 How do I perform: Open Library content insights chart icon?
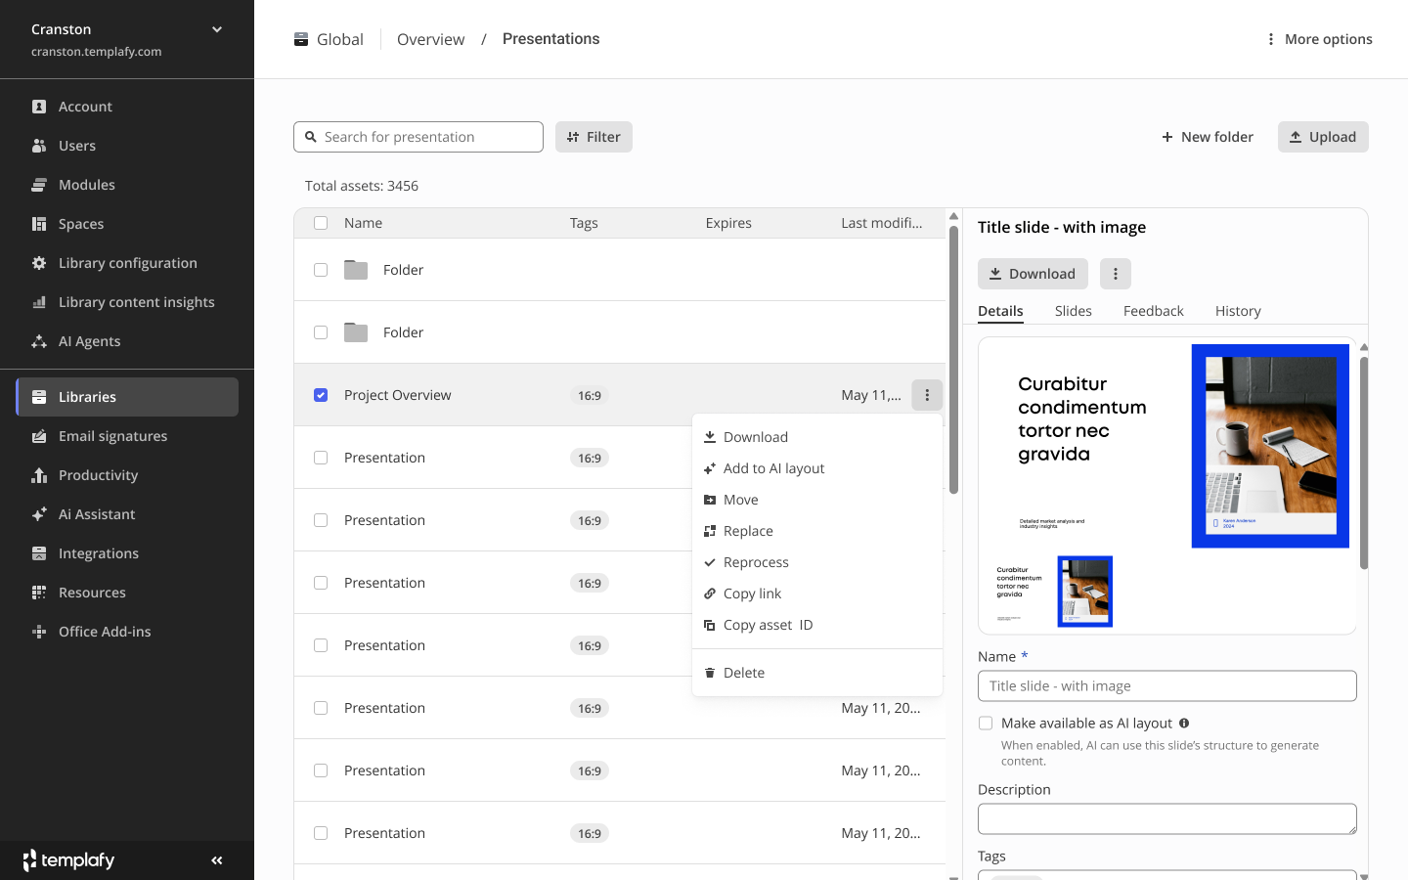click(x=39, y=302)
